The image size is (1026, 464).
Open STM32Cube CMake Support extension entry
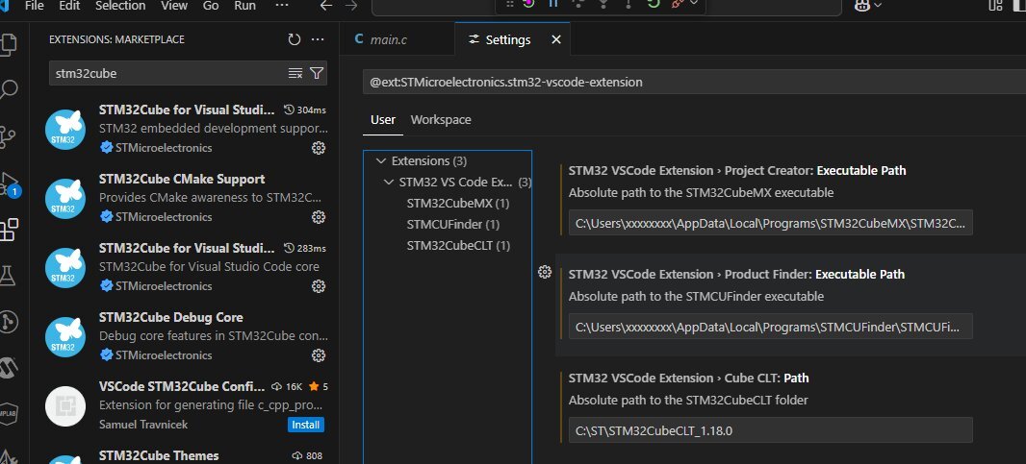click(186, 197)
